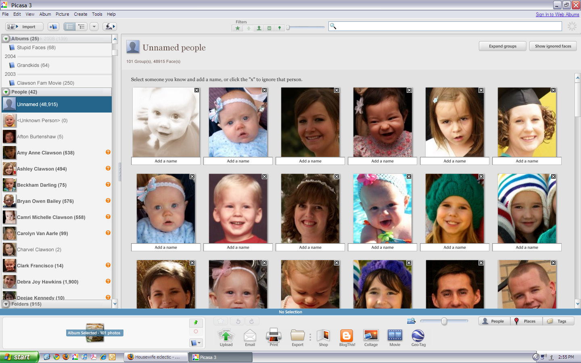Click the orange question mark beside Debra Joy Hawkins

pyautogui.click(x=108, y=281)
